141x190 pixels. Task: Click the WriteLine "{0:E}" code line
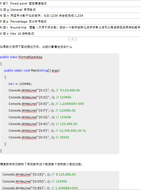pos(46,104)
